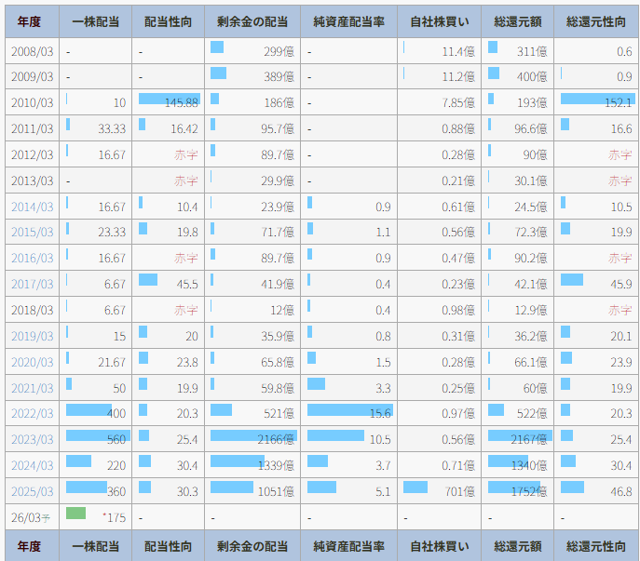
Task: Select the 剰余金の配当 header in top row
Action: (252, 21)
